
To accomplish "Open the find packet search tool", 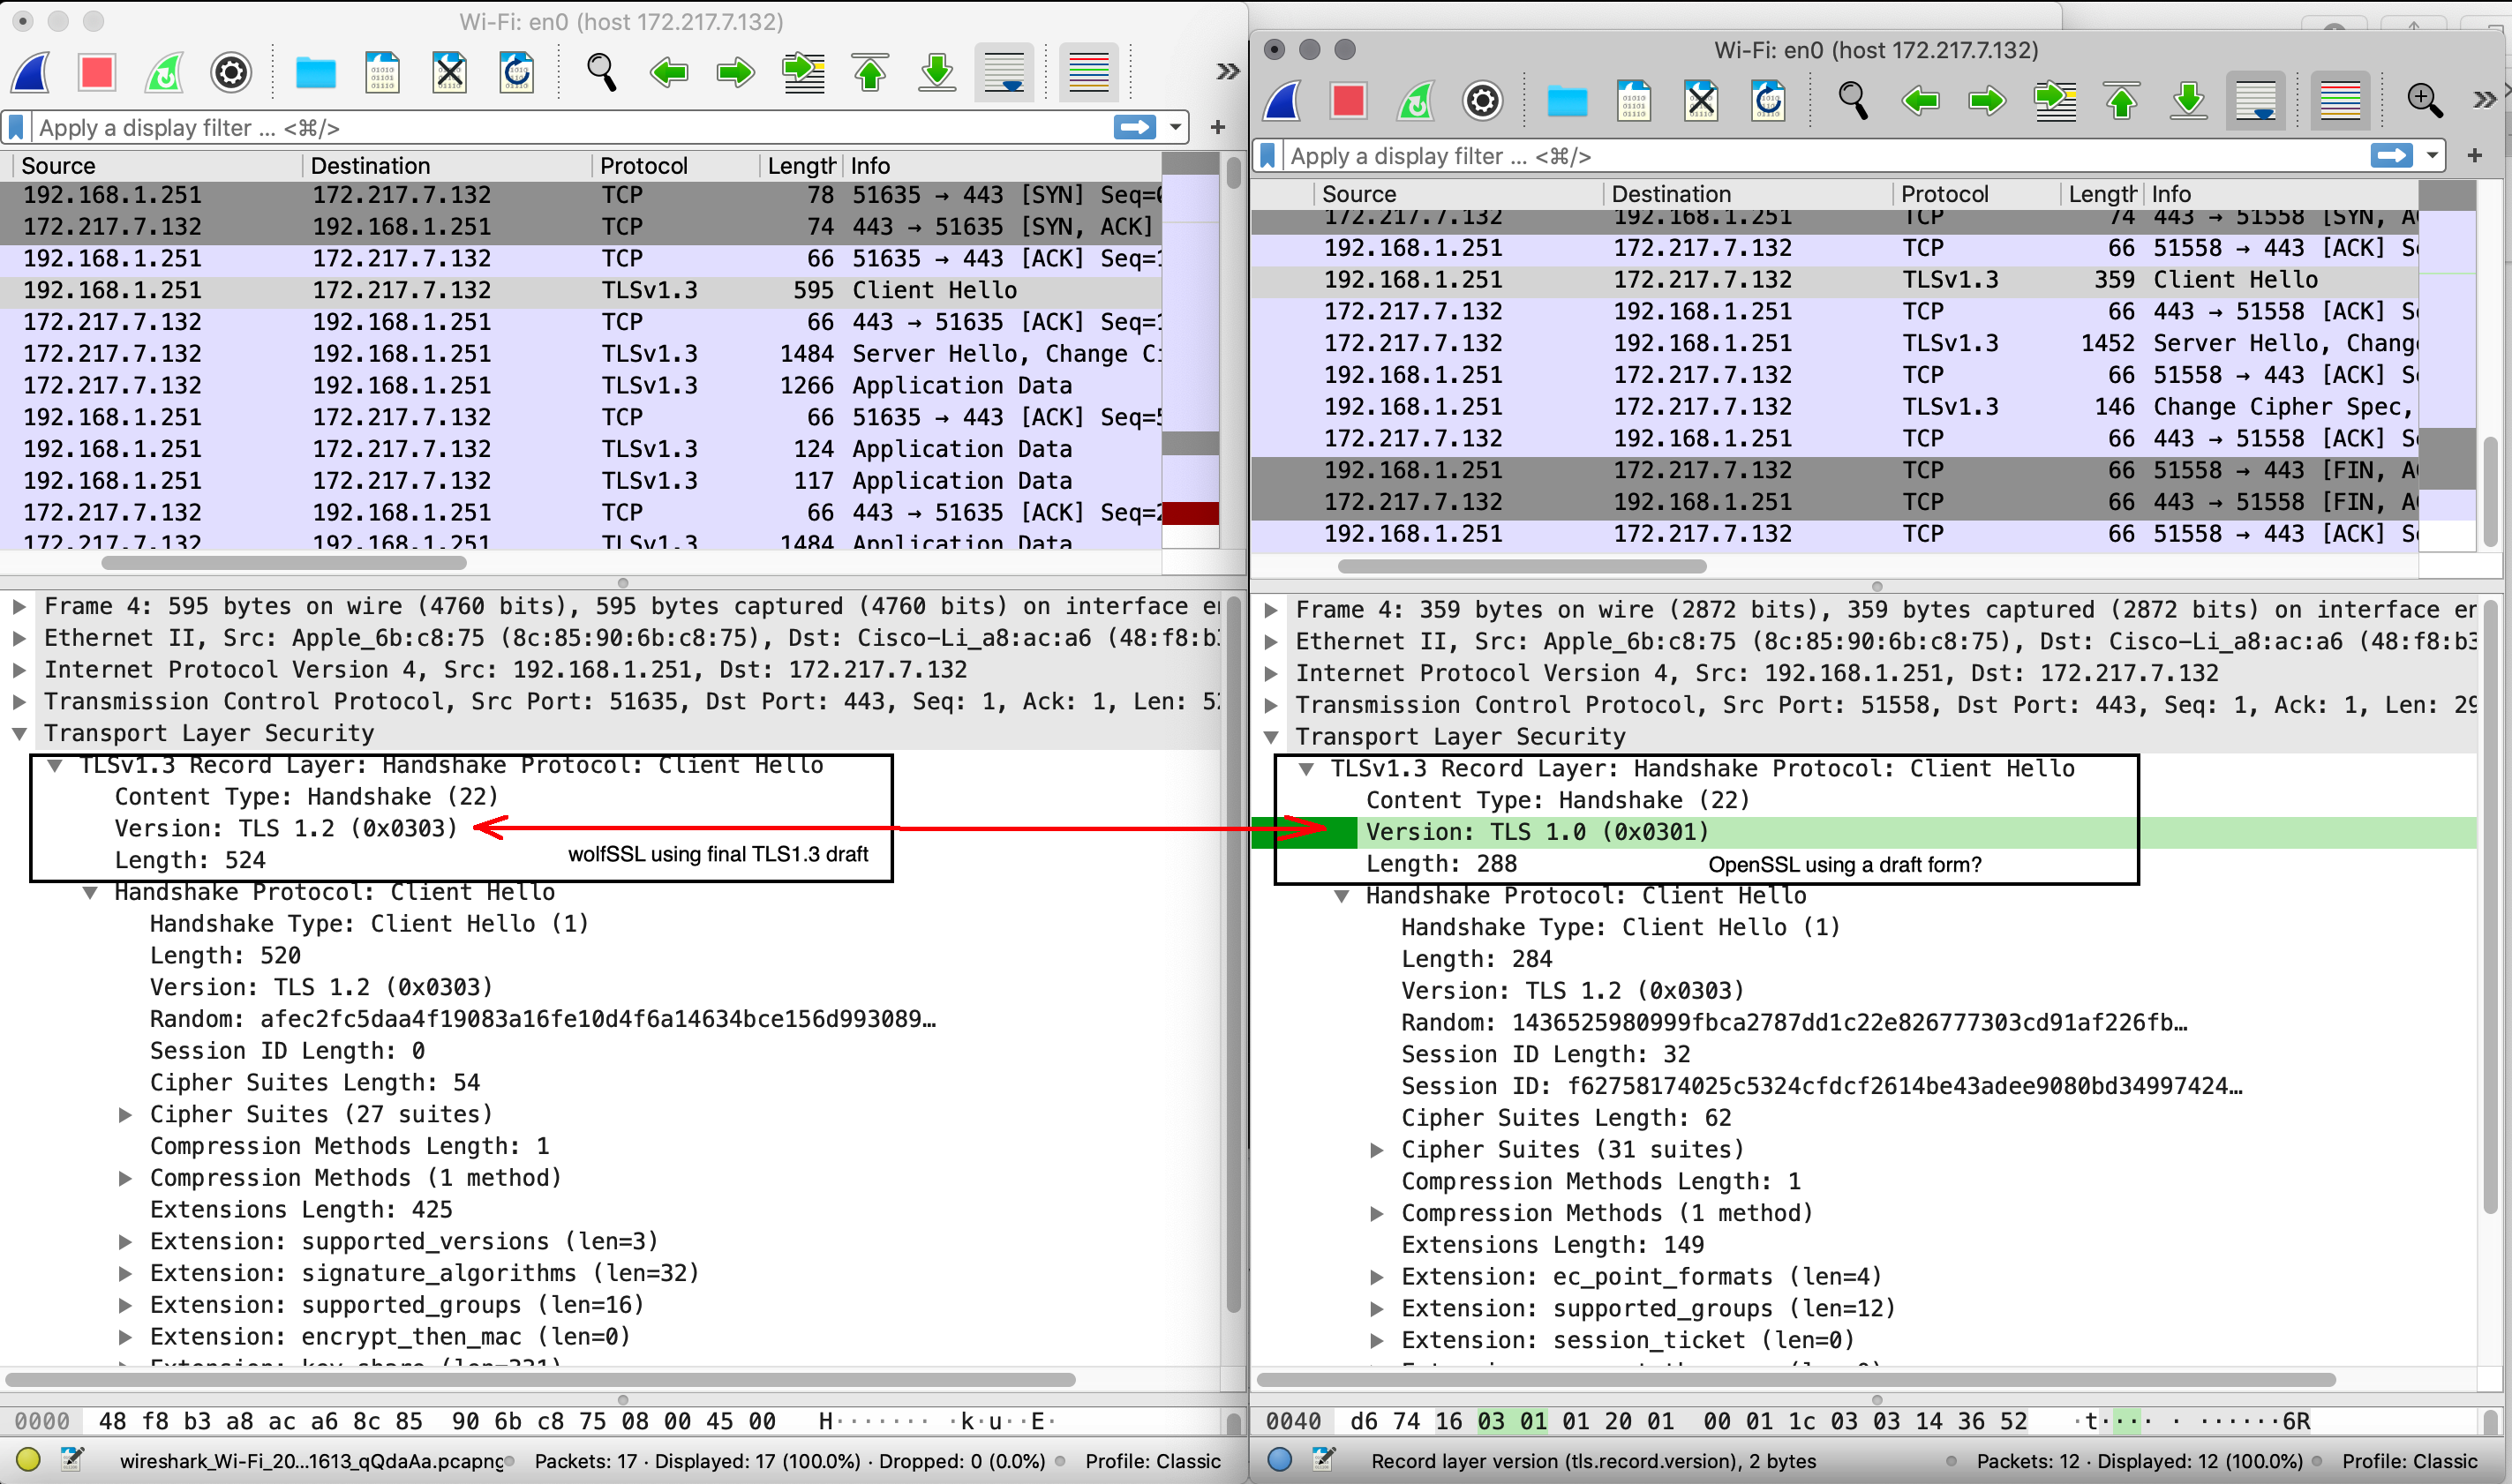I will 601,72.
